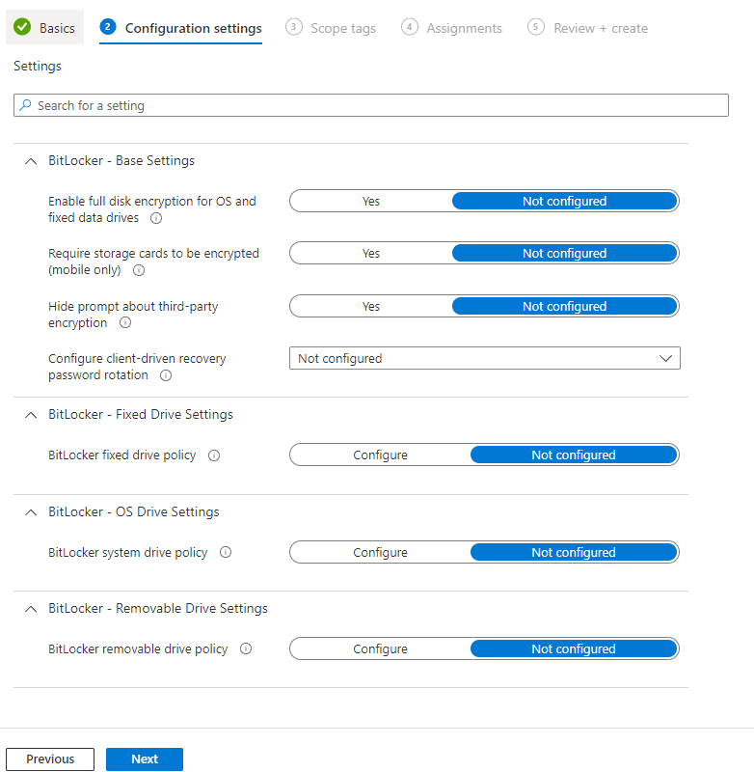Collapse BitLocker - Fixed Drive Settings section

(x=31, y=415)
